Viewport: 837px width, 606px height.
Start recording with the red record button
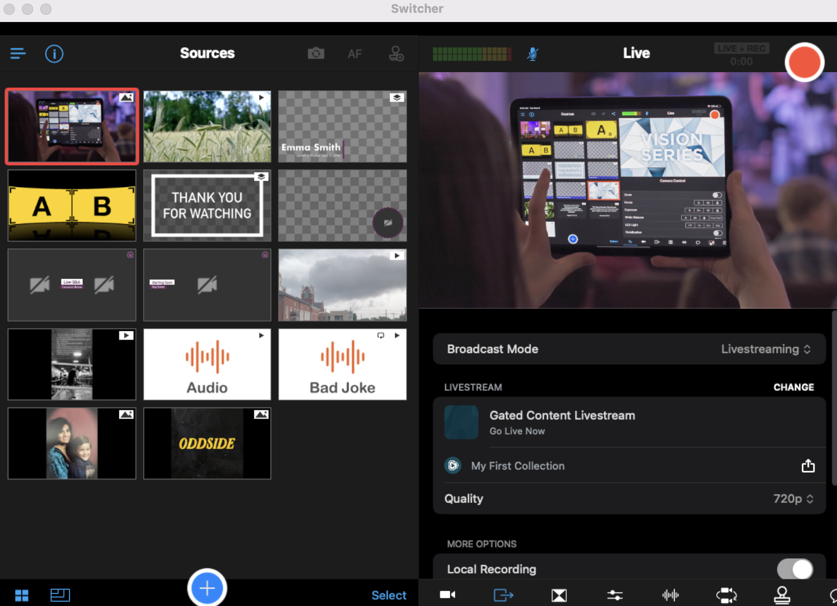[804, 62]
